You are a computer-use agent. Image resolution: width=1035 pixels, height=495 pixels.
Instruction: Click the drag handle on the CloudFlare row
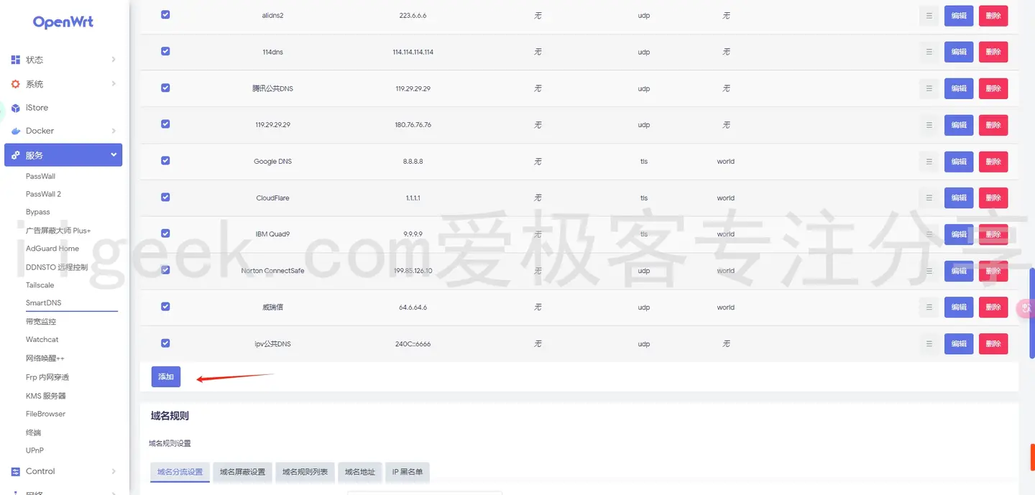pyautogui.click(x=929, y=198)
